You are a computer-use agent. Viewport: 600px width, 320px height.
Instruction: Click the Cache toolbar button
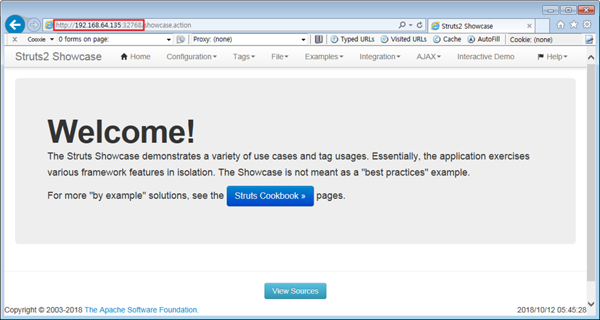(447, 39)
